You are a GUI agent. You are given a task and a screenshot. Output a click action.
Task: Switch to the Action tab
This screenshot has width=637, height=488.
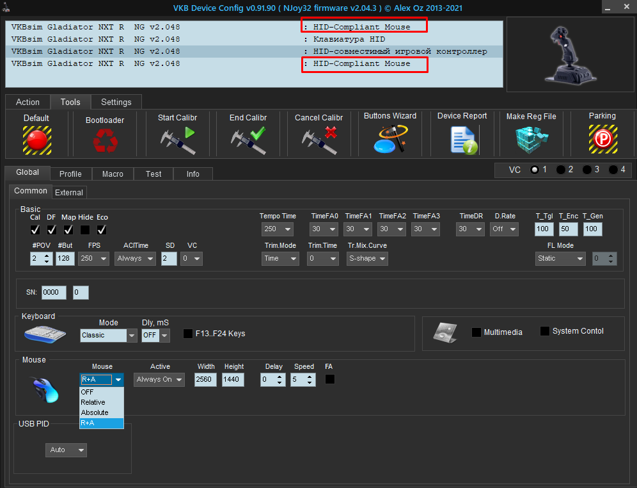tap(28, 102)
